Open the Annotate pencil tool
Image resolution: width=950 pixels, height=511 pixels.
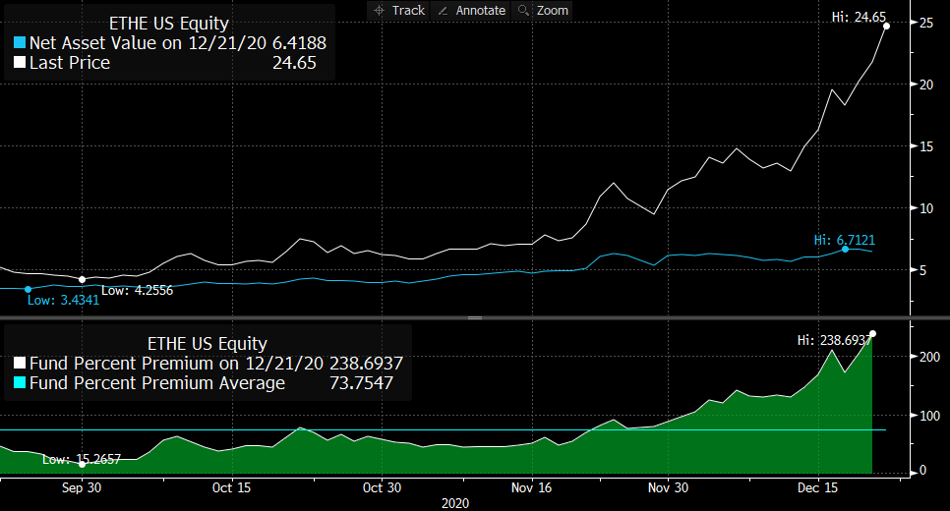coord(471,10)
